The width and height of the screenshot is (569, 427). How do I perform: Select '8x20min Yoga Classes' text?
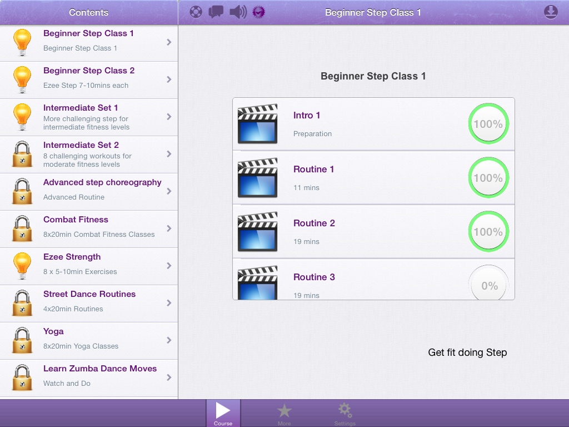81,346
